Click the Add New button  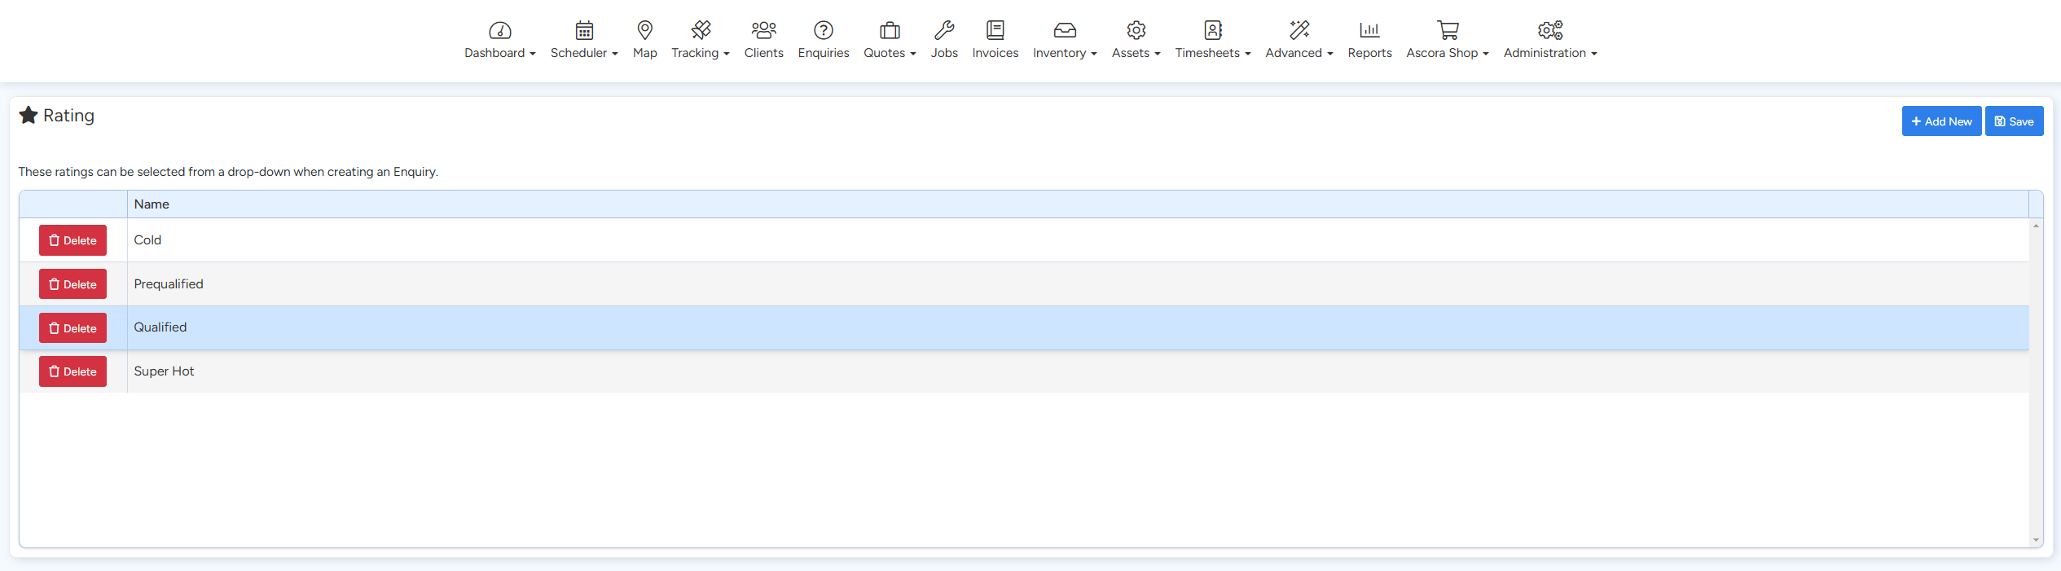1941,121
